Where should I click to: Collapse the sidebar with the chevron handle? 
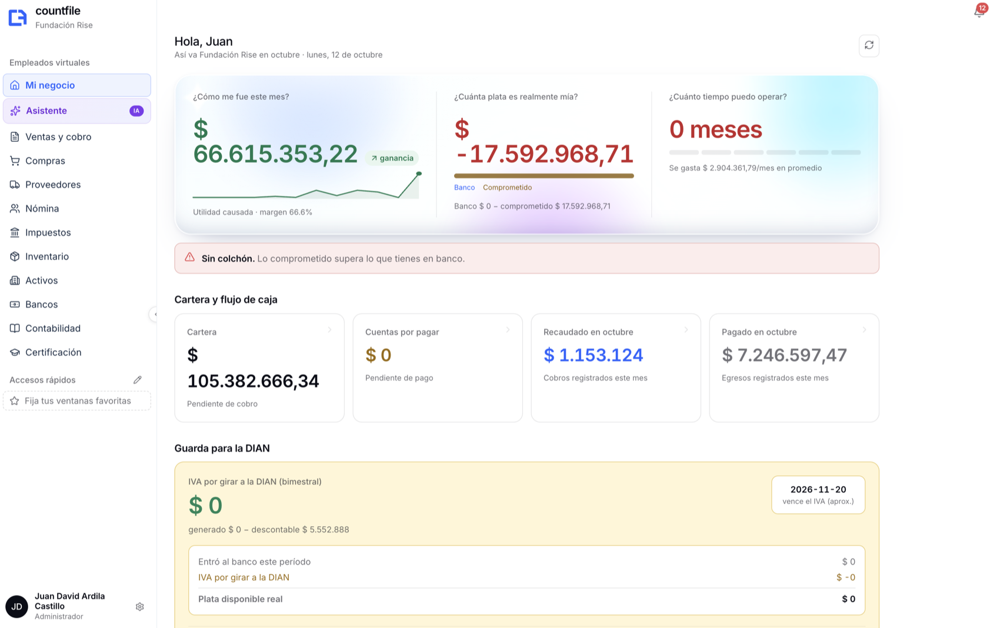[154, 314]
